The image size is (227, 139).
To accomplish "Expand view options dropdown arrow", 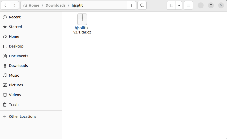I will click(179, 5).
